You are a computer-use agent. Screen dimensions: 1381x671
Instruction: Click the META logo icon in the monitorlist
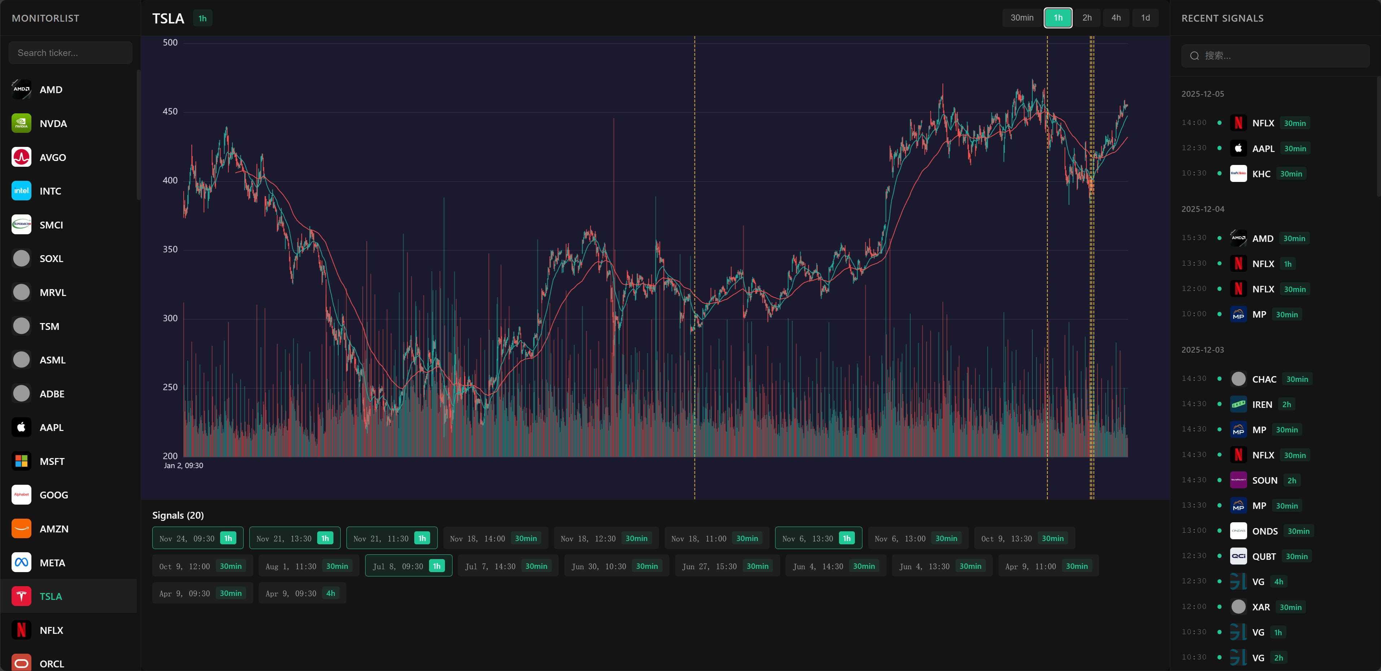point(21,563)
